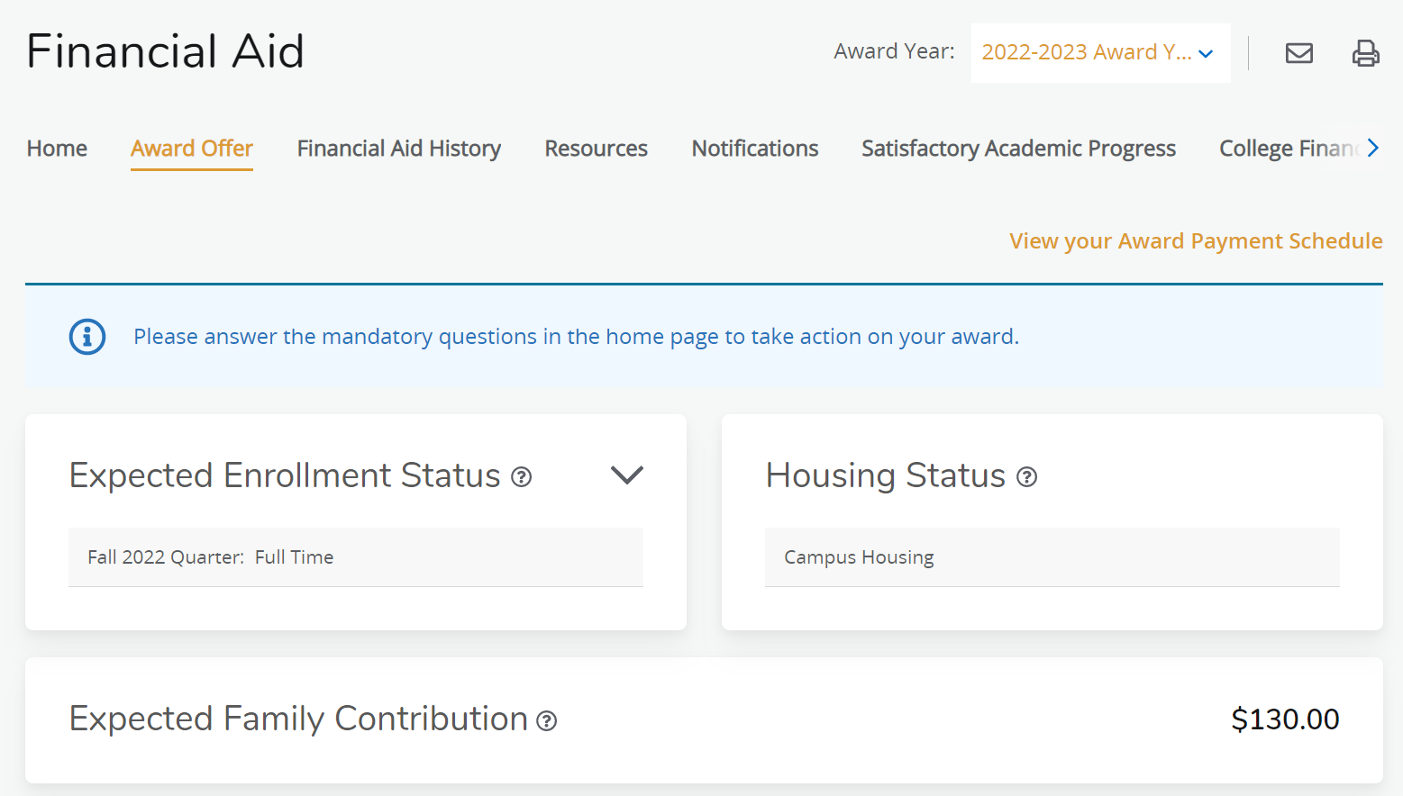Click the Award Year dropdown chevron icon
1403x796 pixels.
click(1206, 53)
